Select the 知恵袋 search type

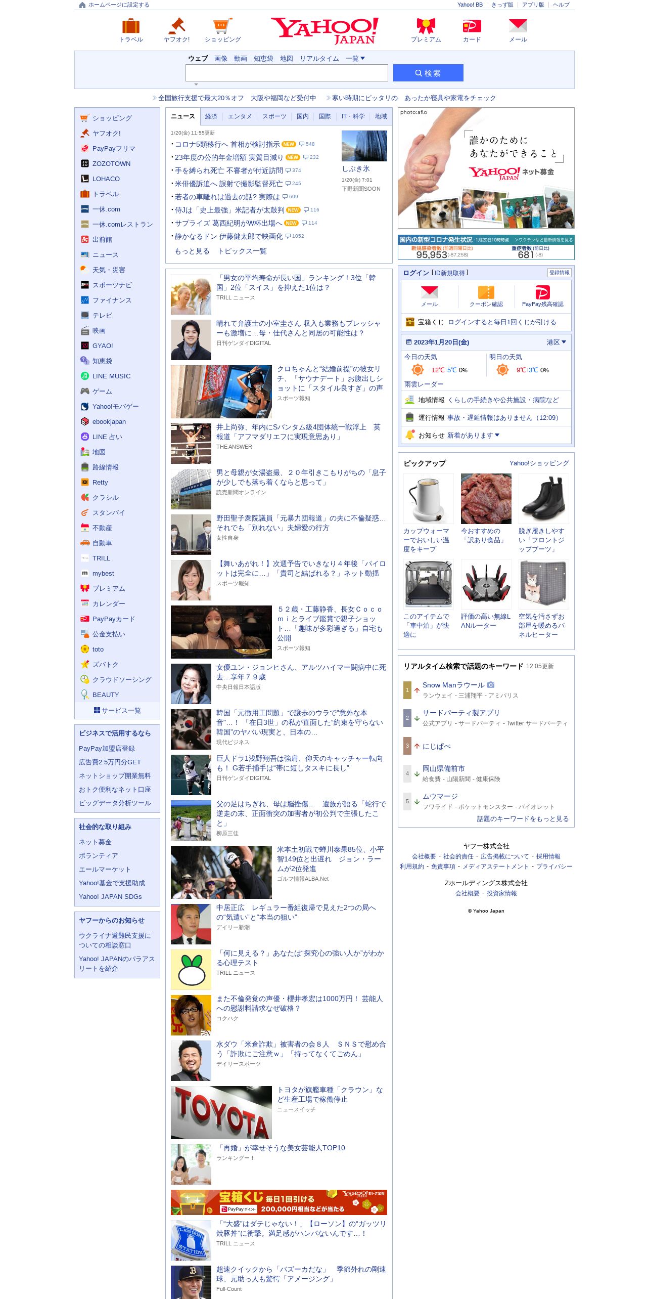click(x=263, y=59)
